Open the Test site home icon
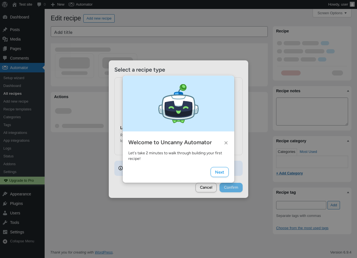Viewport: 357px width, 258px height. coord(15,4)
